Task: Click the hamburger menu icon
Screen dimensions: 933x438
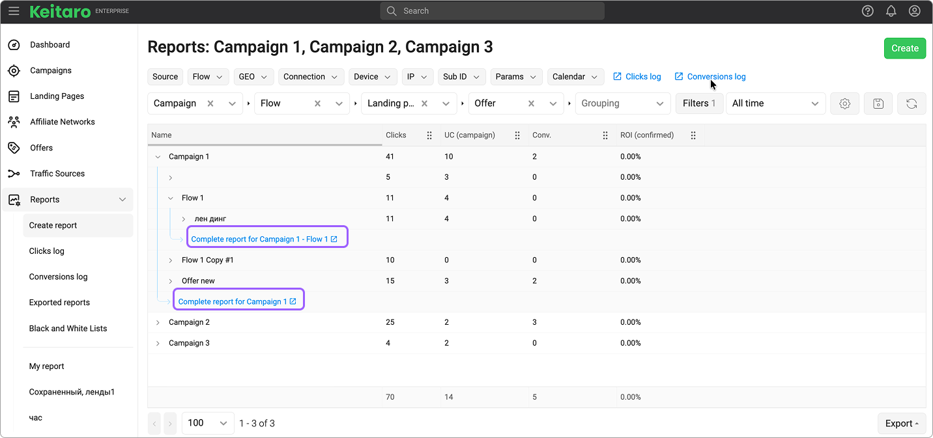Action: 14,11
